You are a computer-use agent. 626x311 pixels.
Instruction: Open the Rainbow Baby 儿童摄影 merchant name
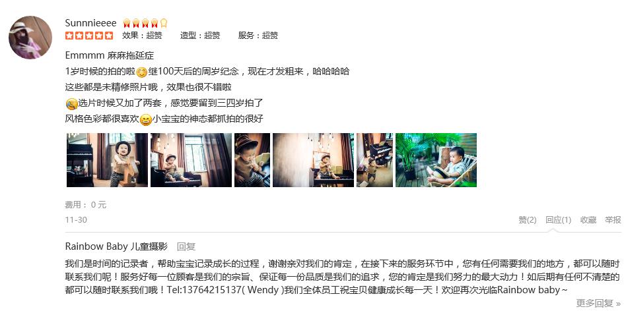[116, 246]
